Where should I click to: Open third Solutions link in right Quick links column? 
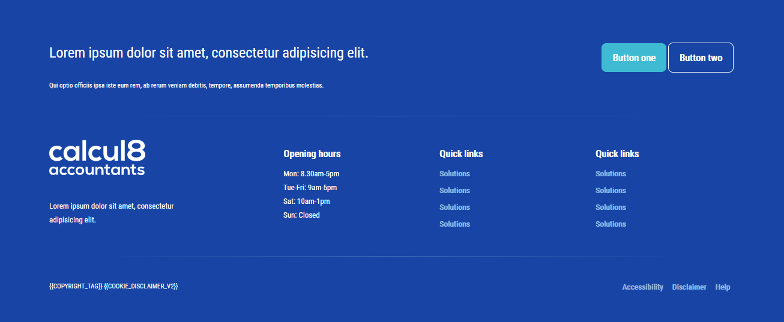[x=611, y=207]
